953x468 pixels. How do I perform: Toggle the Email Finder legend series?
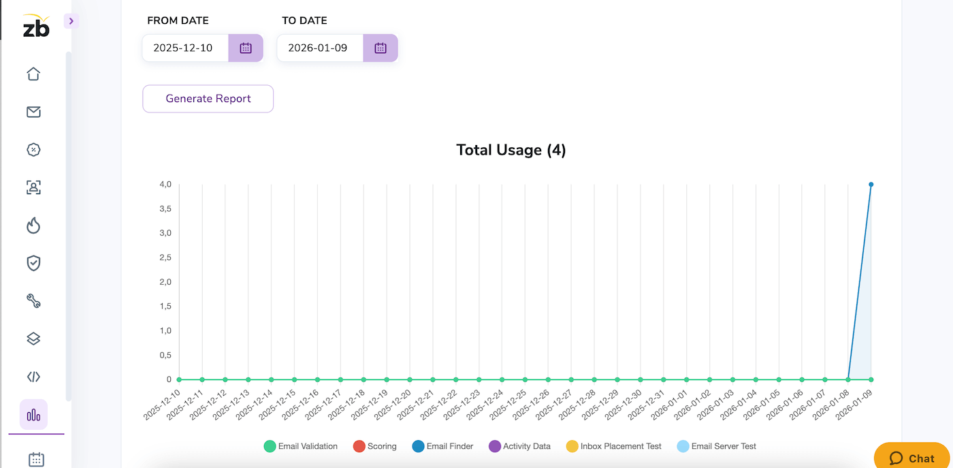click(x=443, y=446)
